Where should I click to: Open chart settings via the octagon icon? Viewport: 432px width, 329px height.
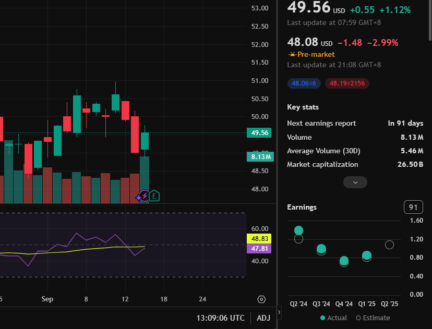coord(261,299)
